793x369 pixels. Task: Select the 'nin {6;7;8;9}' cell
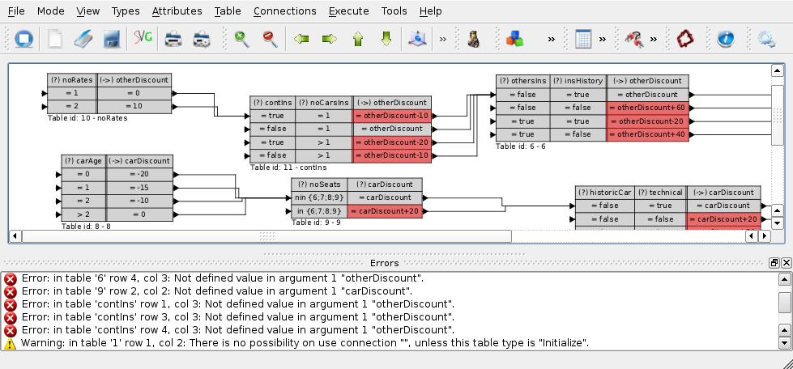point(319,197)
